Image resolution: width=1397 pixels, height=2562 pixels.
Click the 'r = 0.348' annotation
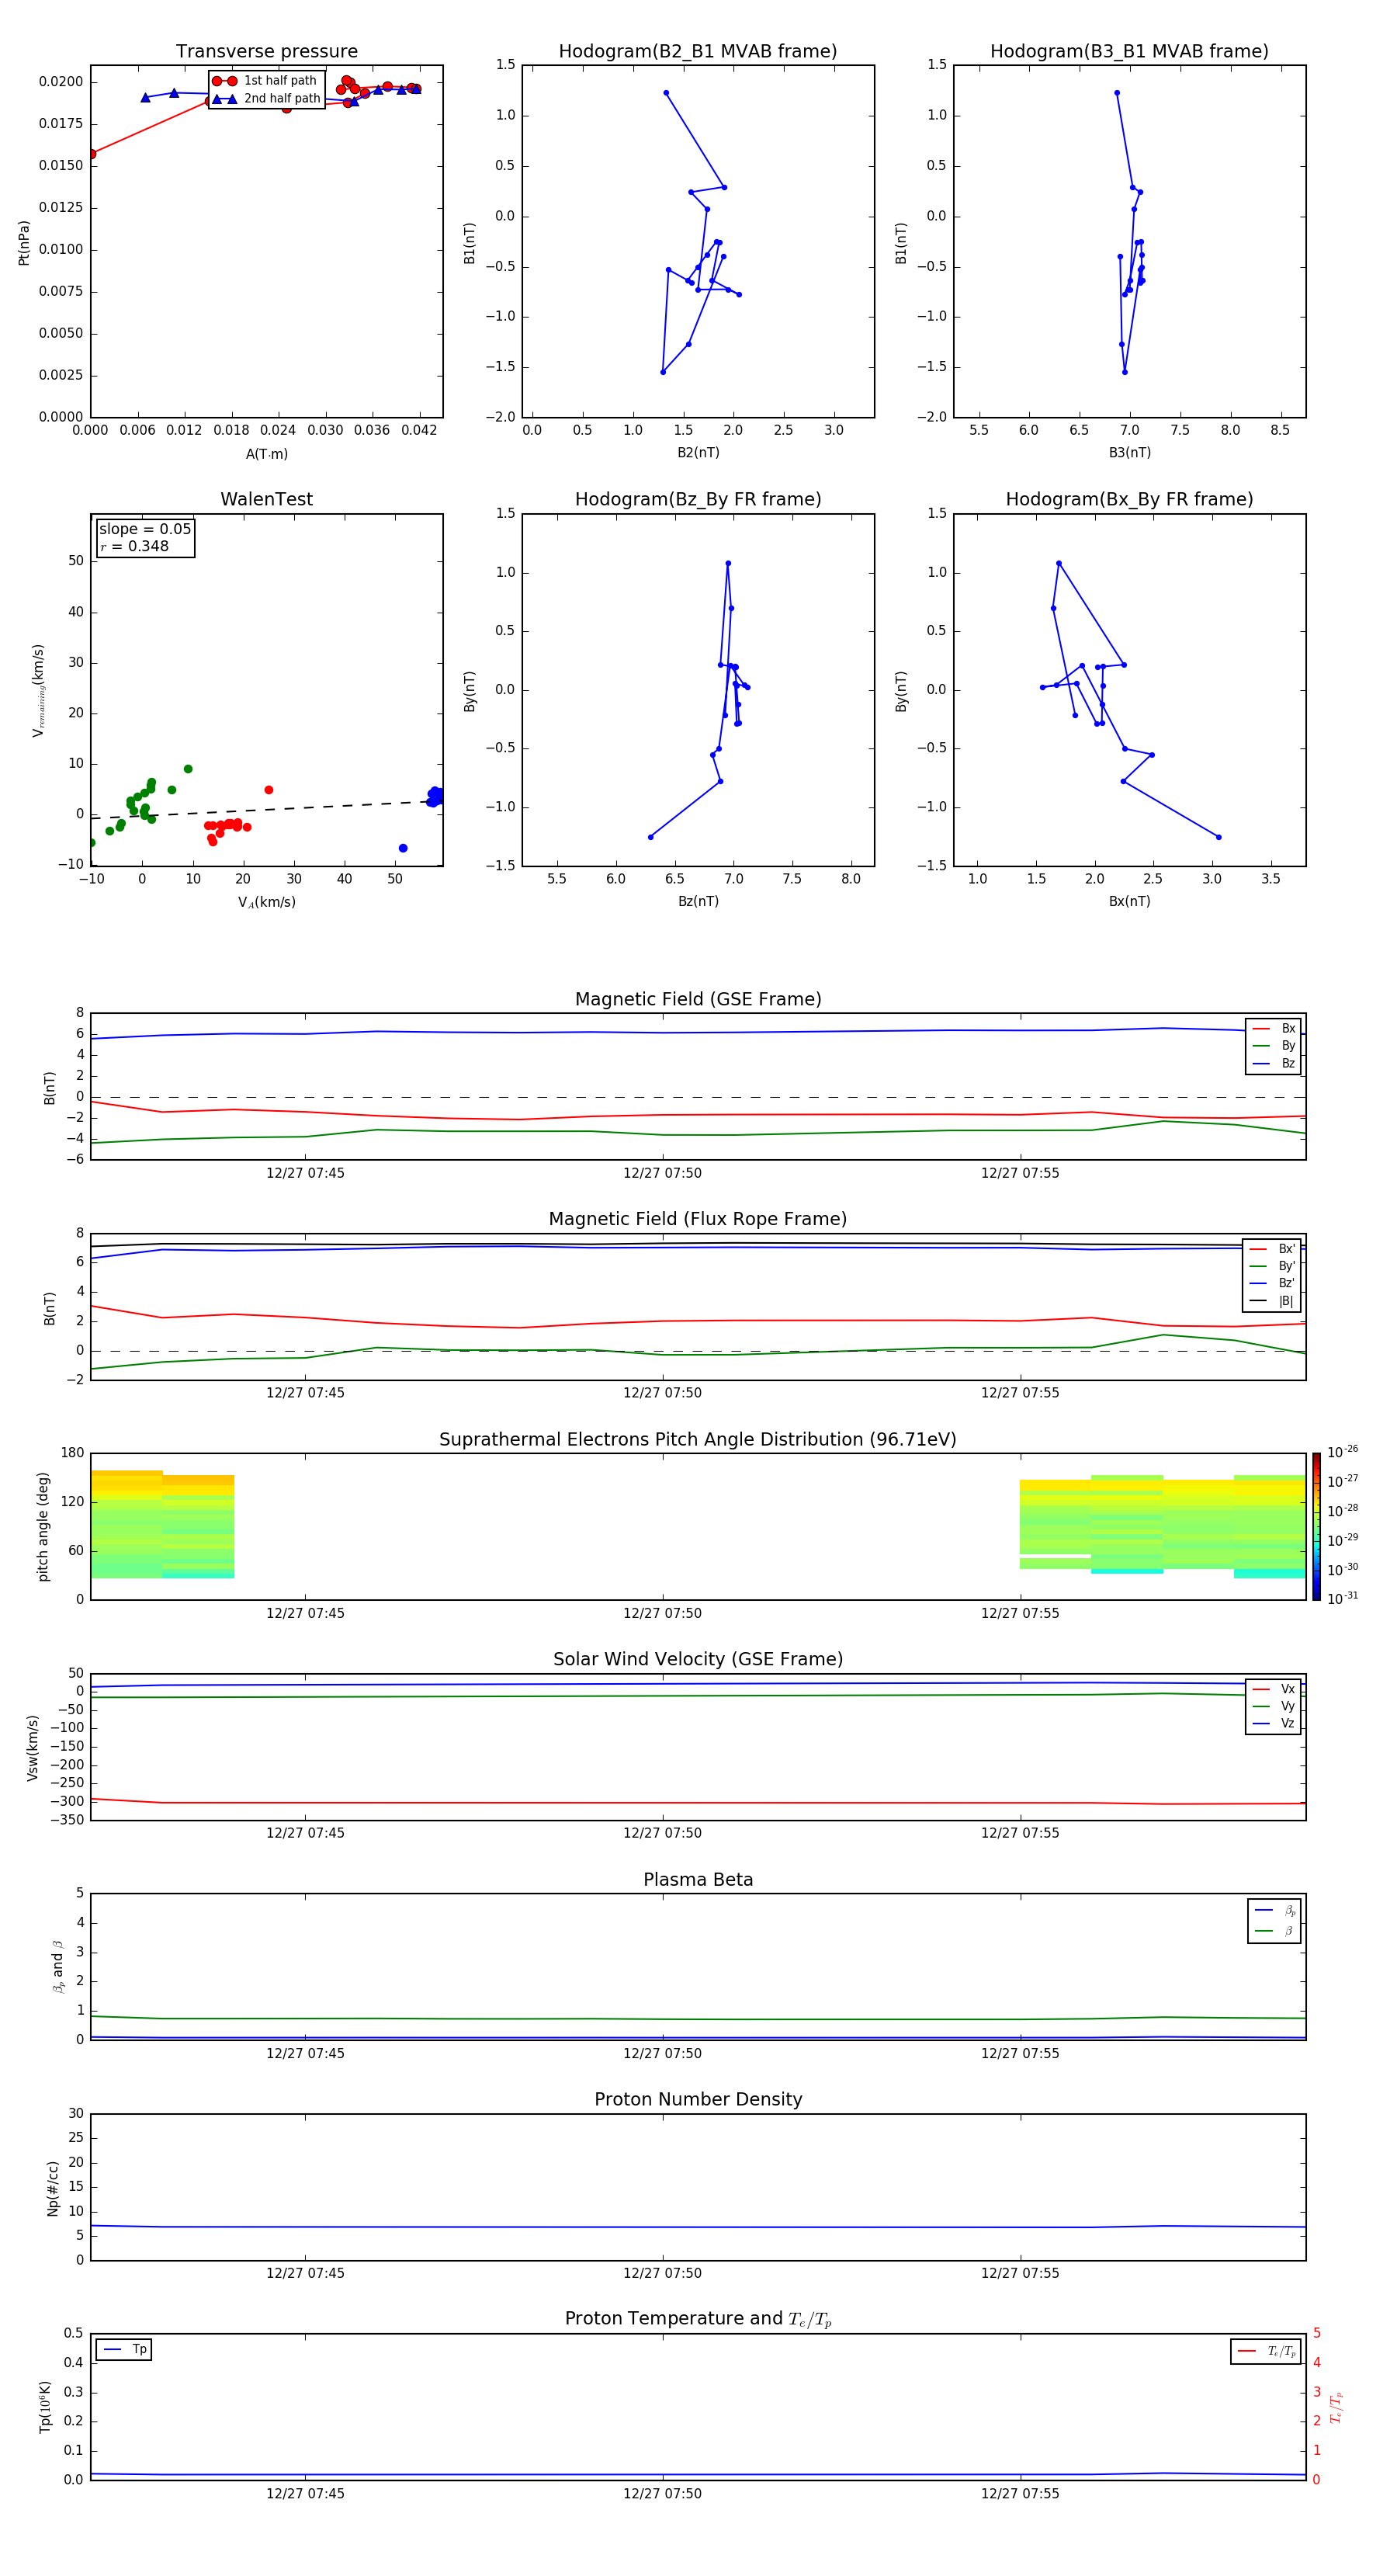pyautogui.click(x=134, y=546)
